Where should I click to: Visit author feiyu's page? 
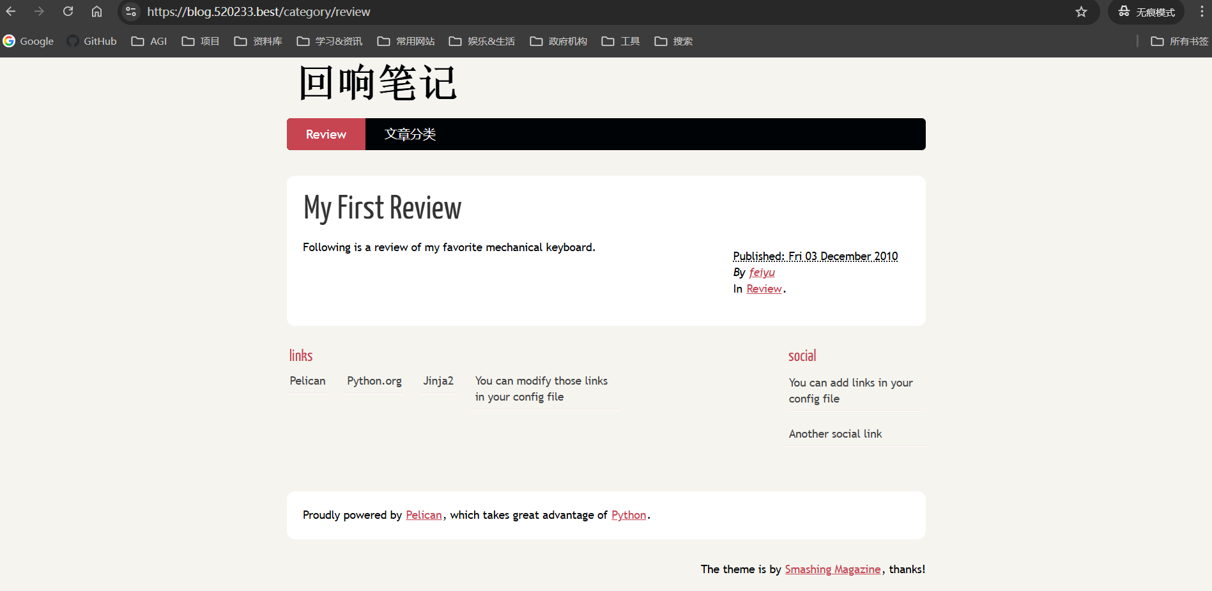(762, 272)
